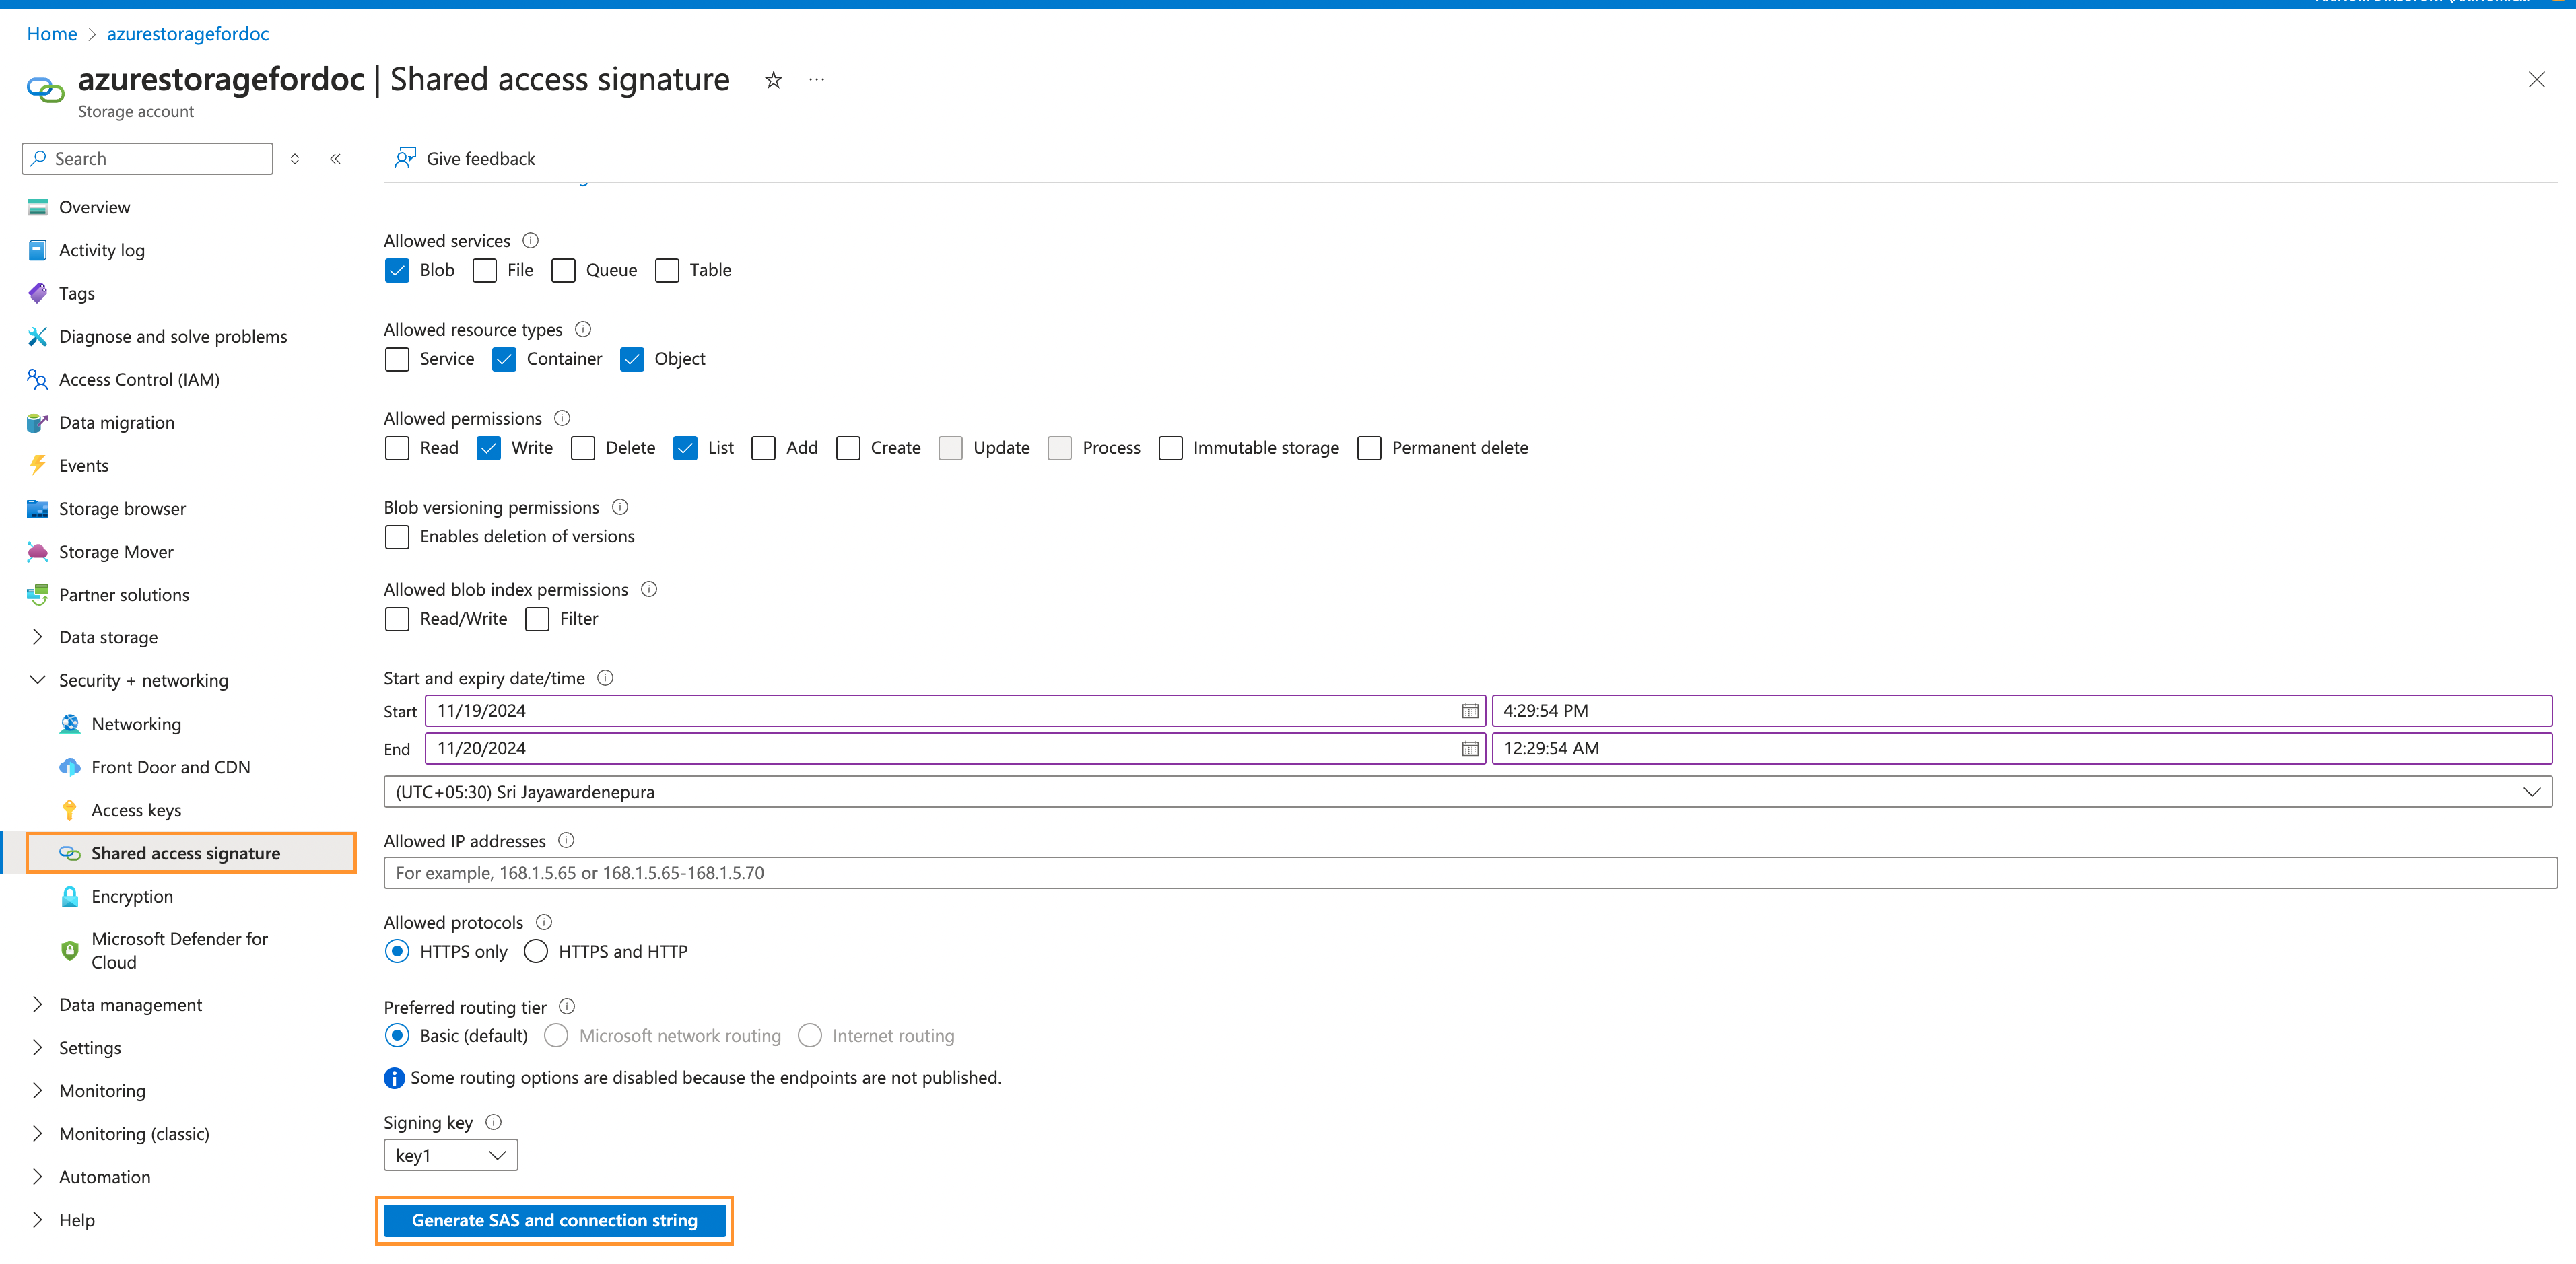
Task: Open Storage browser menu item
Action: 122,509
